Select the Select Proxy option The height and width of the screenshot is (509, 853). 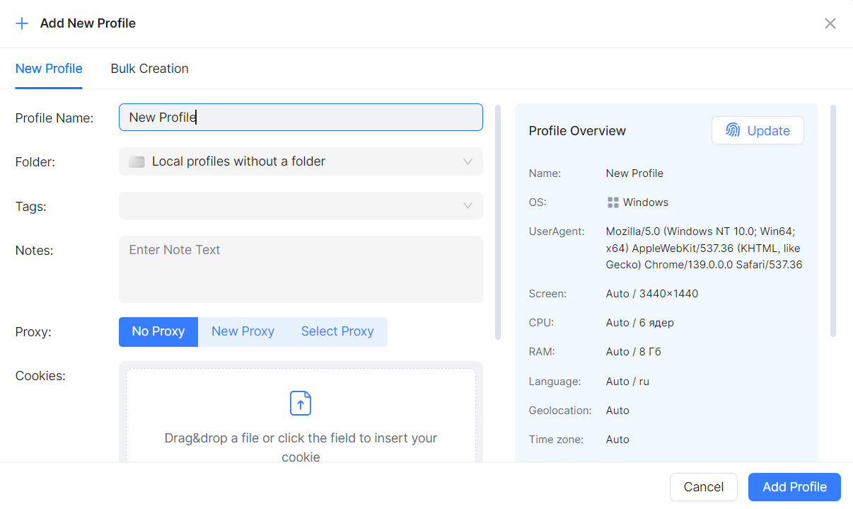(337, 331)
